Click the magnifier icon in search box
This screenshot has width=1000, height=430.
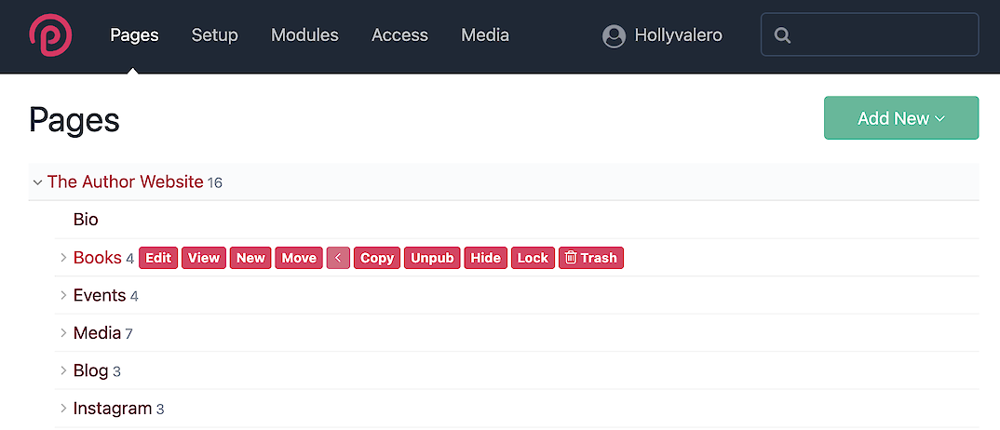(x=783, y=35)
